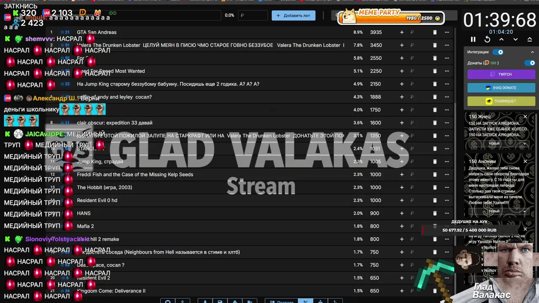Toggle the Донаты switch

pyautogui.click(x=530, y=63)
